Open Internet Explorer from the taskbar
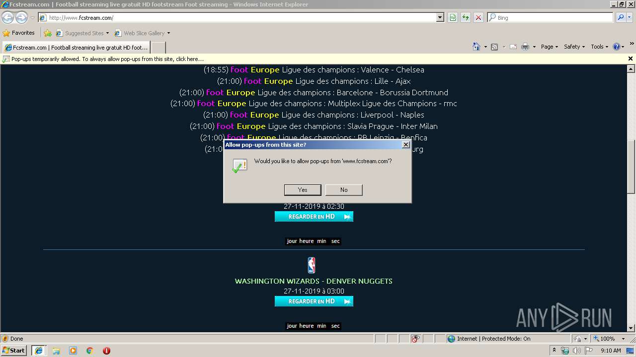636x357 pixels. (39, 351)
